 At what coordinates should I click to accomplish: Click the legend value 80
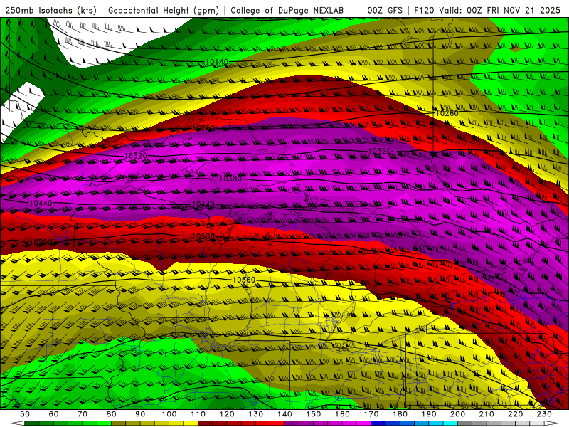(112, 414)
